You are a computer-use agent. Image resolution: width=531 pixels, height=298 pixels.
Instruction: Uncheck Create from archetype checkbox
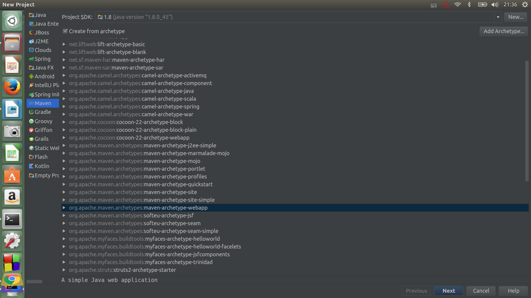(65, 31)
